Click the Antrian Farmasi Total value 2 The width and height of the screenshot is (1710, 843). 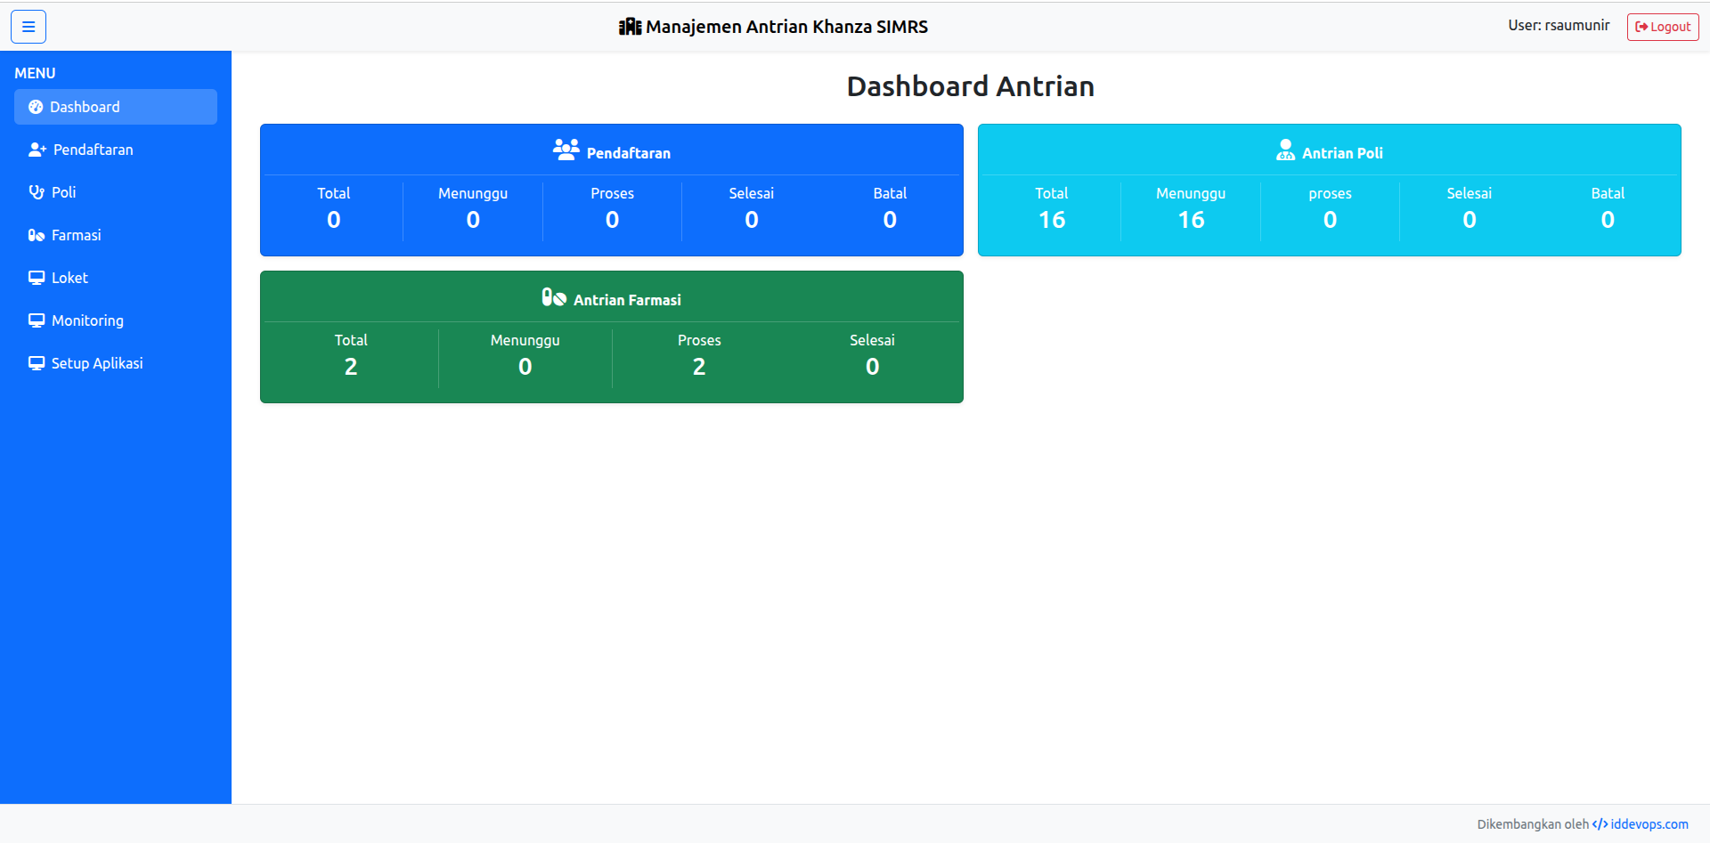point(351,367)
